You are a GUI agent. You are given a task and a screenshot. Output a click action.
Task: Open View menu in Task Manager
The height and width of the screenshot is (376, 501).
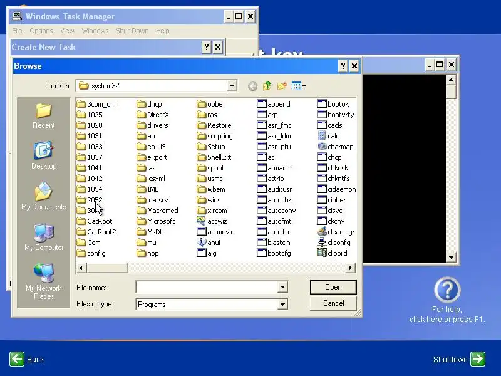67,31
